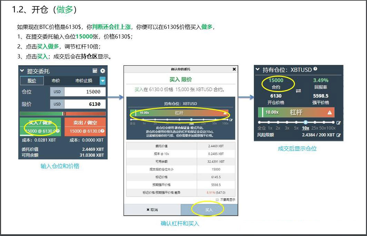Switch to the 市价止损 tab
Screen dimensions: 367x236
pos(84,81)
